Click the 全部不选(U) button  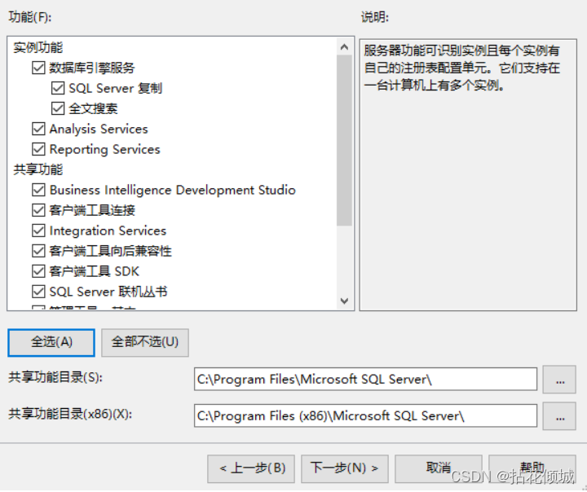point(145,342)
